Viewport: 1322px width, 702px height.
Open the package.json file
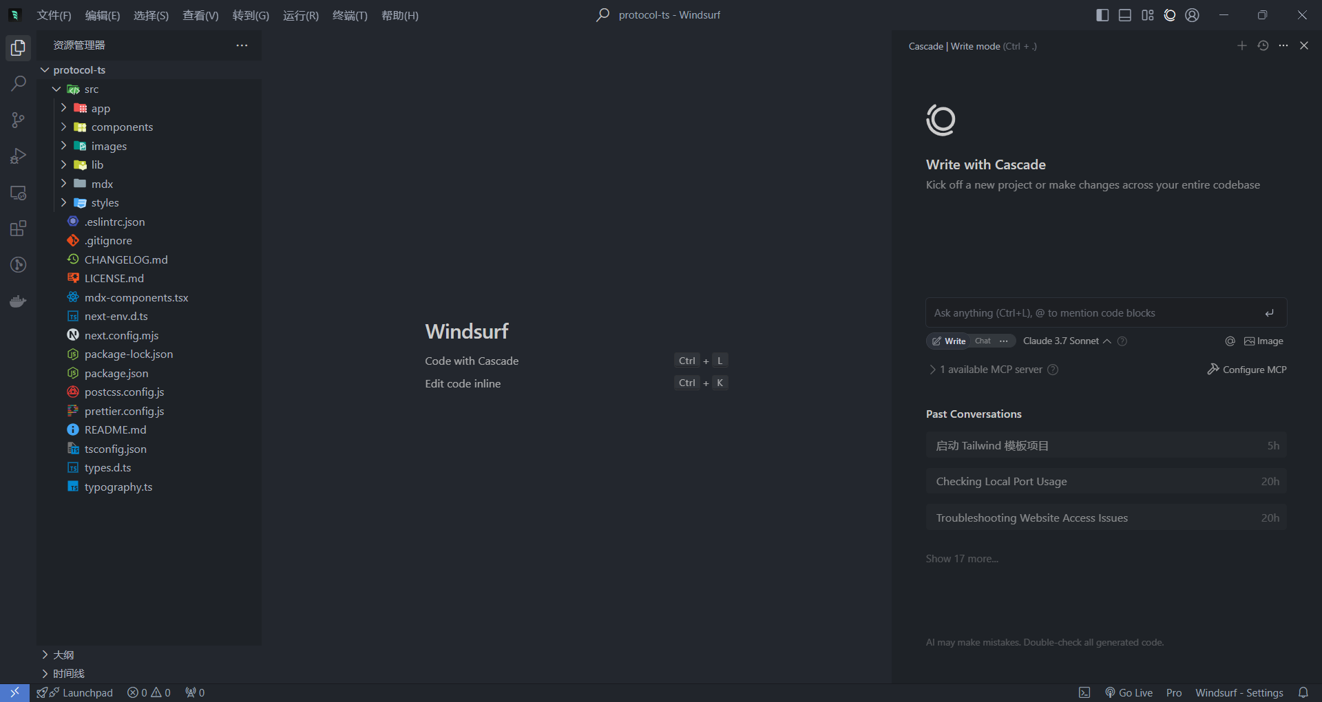point(149,373)
